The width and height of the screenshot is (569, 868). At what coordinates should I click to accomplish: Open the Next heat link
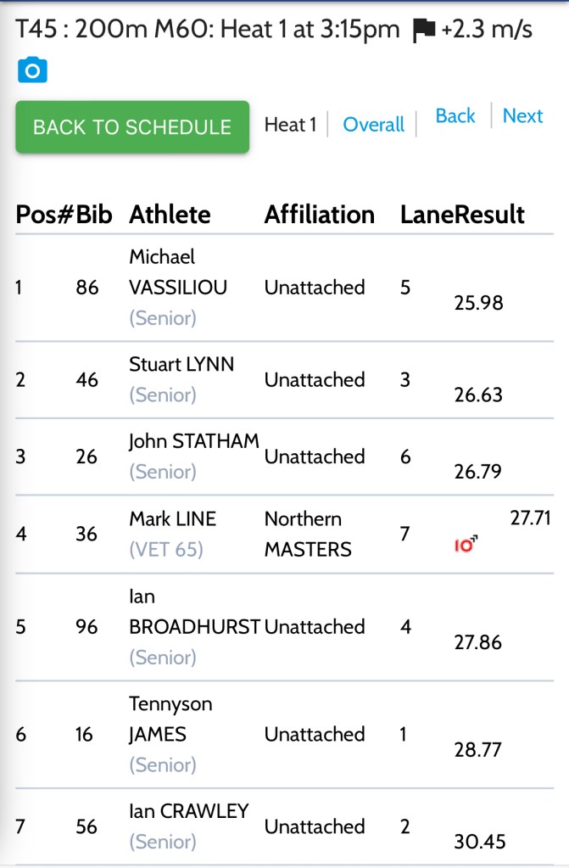pyautogui.click(x=522, y=116)
